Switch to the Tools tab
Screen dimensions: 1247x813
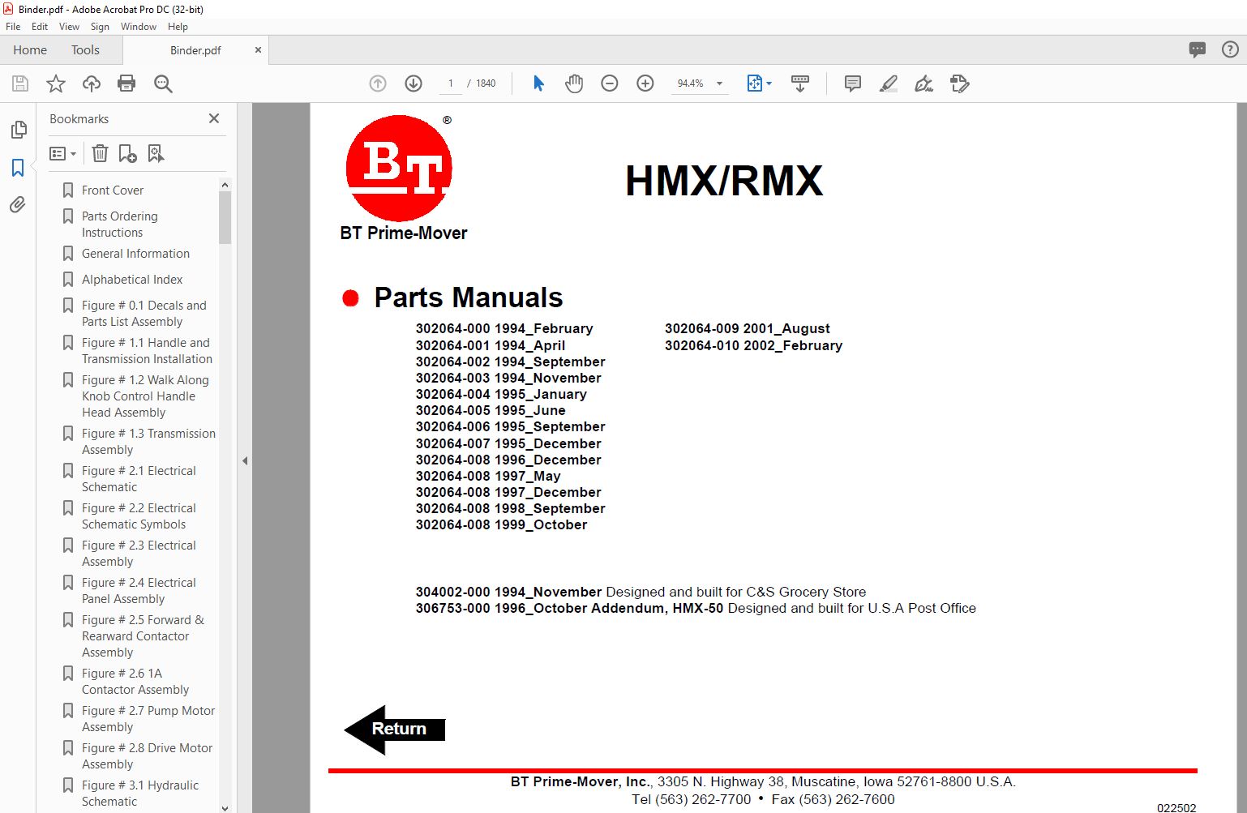(85, 50)
